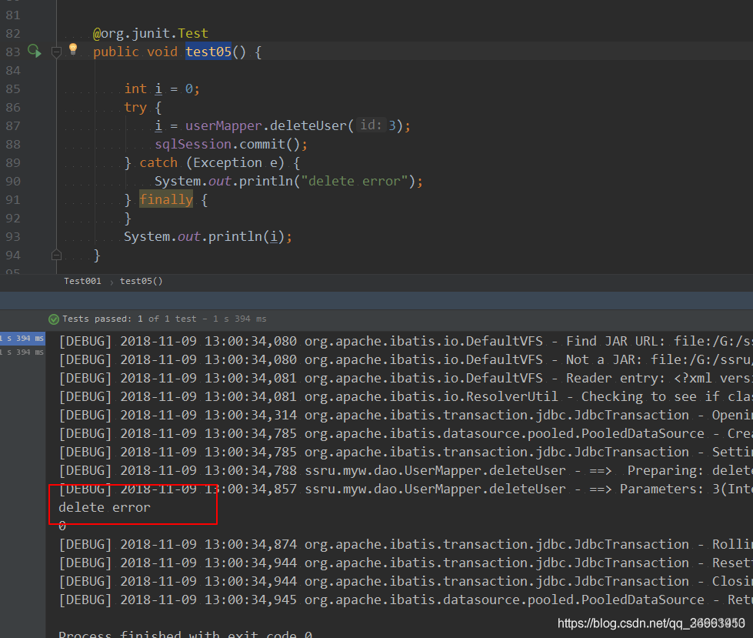Click the deleteUser method call on line 87
This screenshot has height=638, width=753.
[x=308, y=126]
